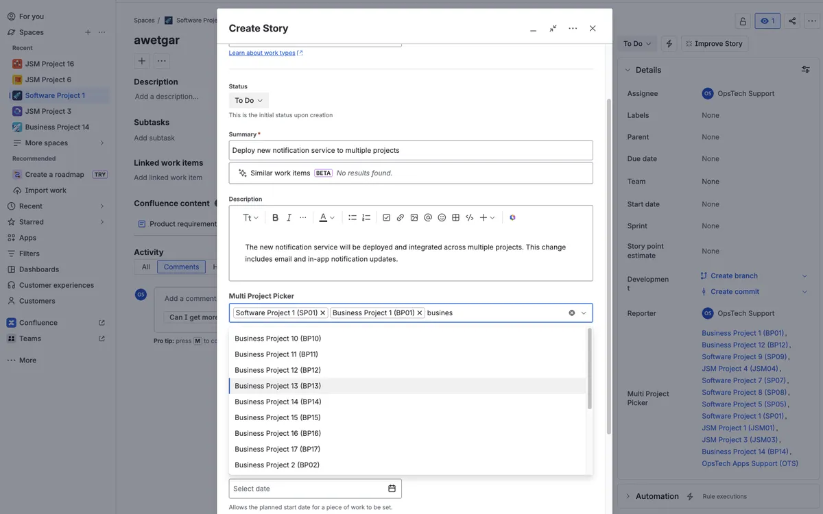Select Business Project 11 (BP11) option

[x=407, y=354]
